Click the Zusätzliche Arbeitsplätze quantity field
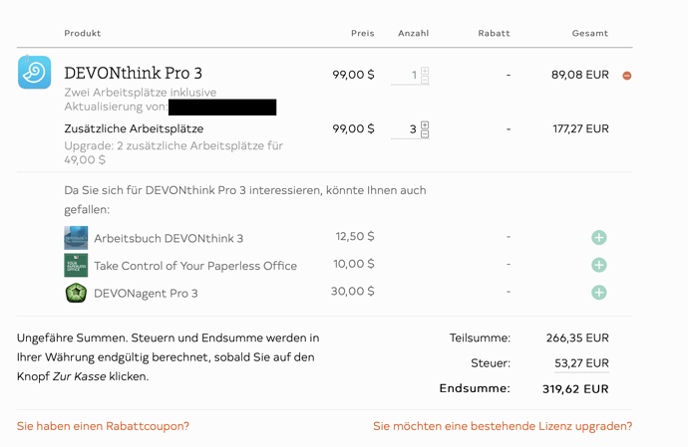Image resolution: width=688 pixels, height=447 pixels. pos(406,129)
